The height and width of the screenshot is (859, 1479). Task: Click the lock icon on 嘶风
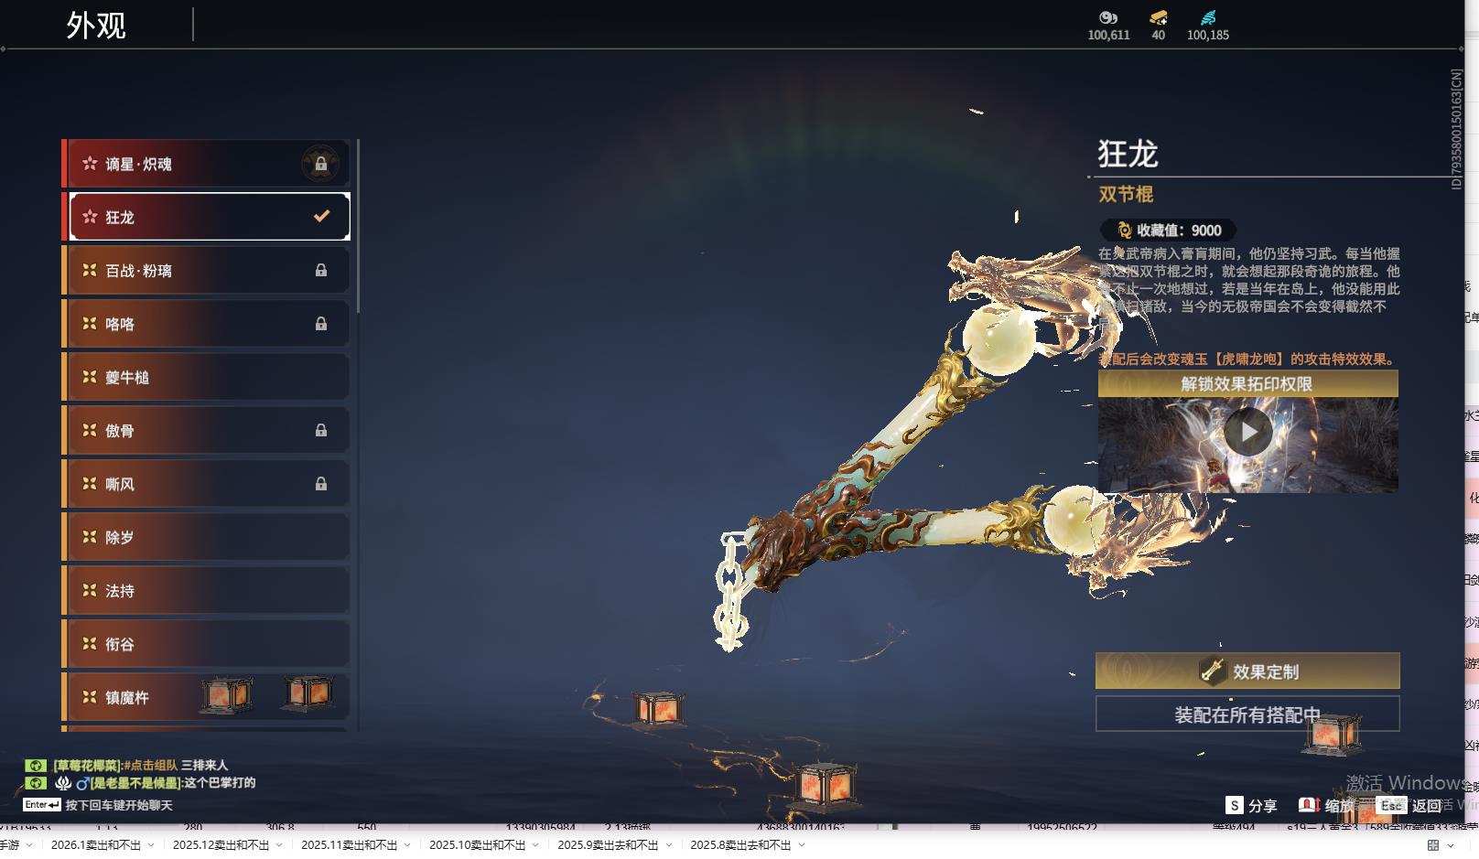(321, 483)
